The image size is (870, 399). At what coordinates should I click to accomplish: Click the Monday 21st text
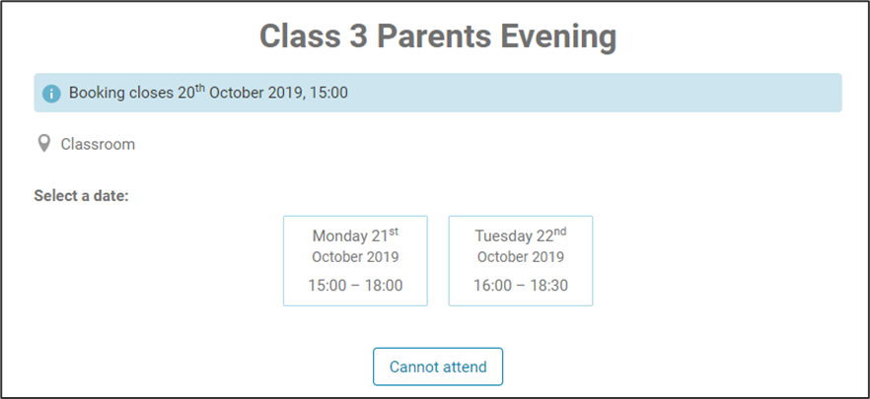[355, 235]
